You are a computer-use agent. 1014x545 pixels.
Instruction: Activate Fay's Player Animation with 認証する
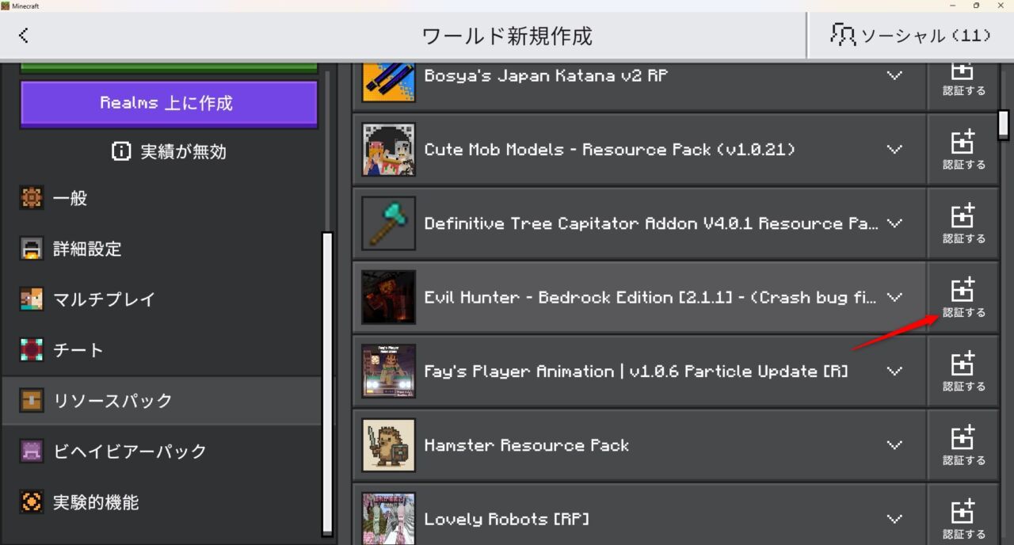(963, 371)
